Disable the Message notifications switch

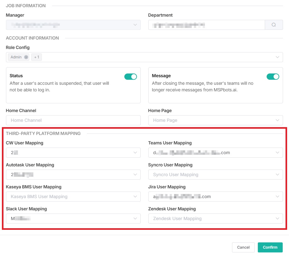(273, 77)
